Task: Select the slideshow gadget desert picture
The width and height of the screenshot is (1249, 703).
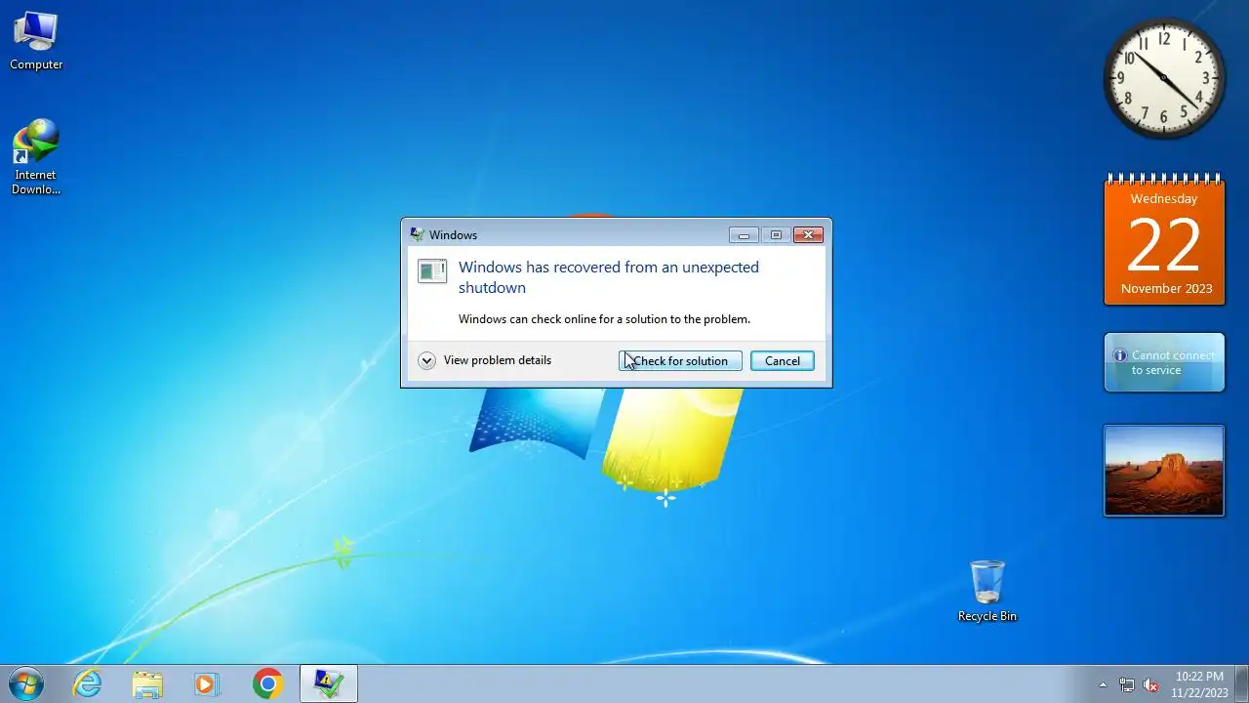Action: coord(1164,470)
